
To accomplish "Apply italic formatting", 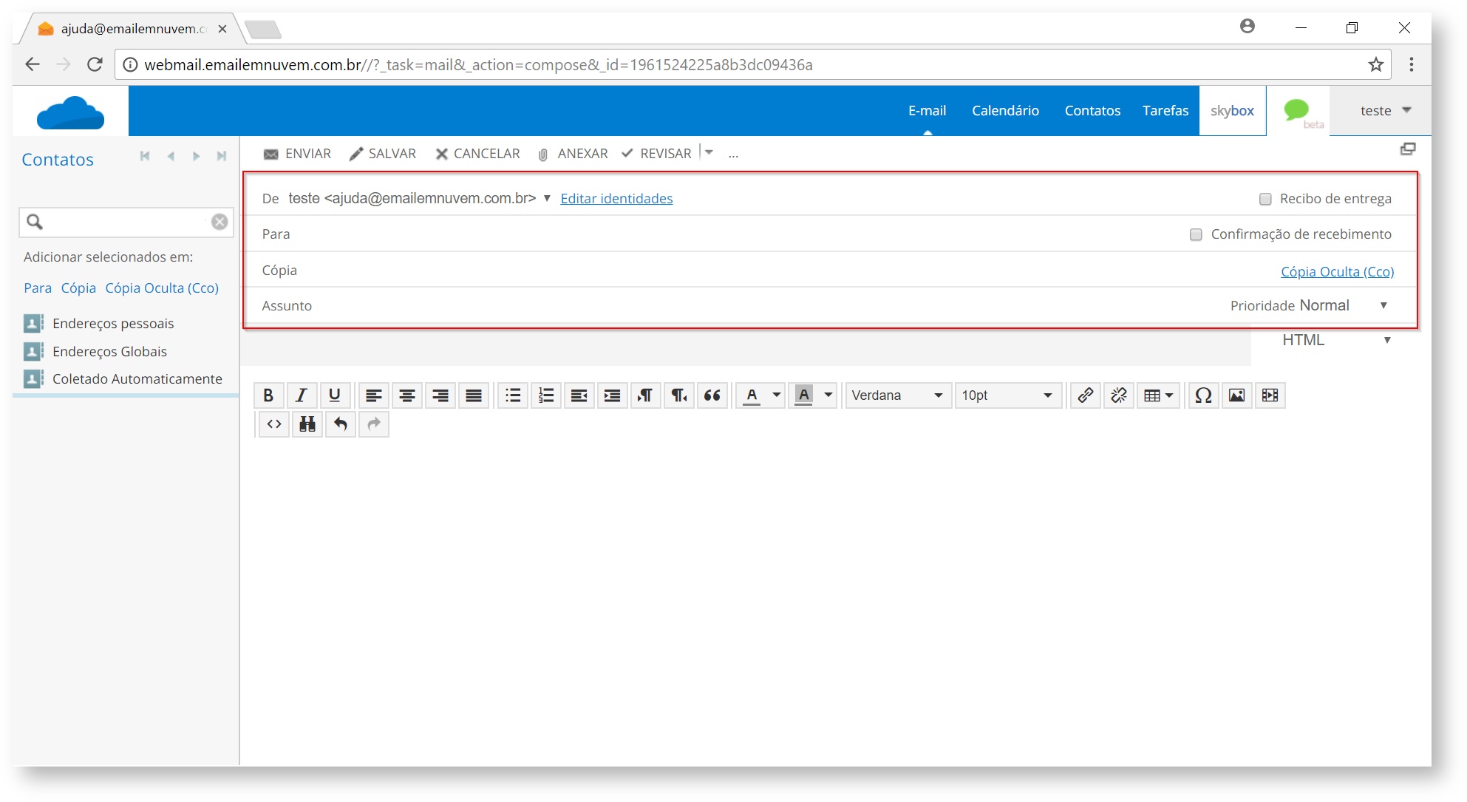I will click(302, 395).
